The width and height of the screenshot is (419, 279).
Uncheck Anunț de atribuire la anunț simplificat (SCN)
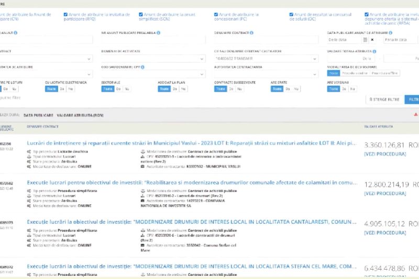point(141,15)
